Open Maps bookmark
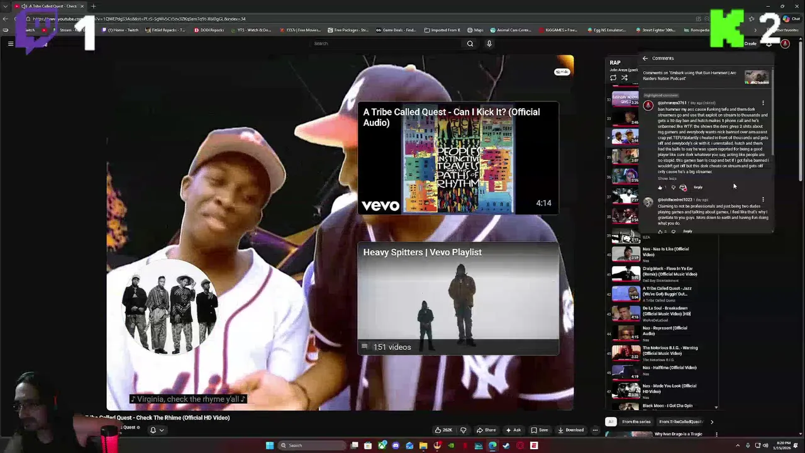This screenshot has width=805, height=453. (x=475, y=30)
